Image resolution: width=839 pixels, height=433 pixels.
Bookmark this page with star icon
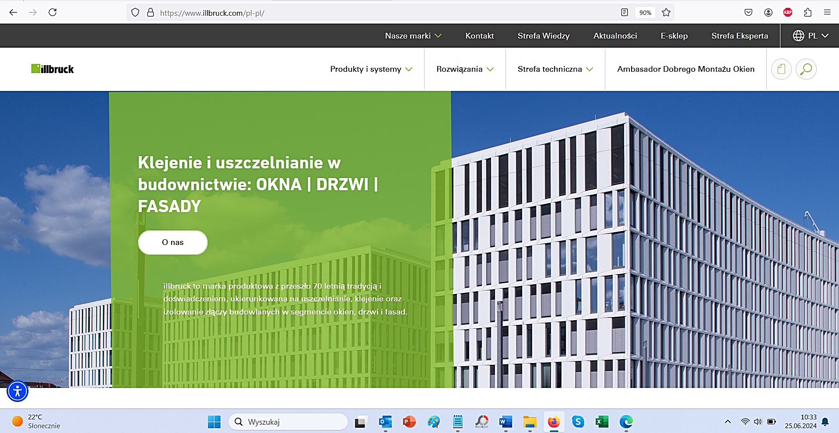point(666,13)
